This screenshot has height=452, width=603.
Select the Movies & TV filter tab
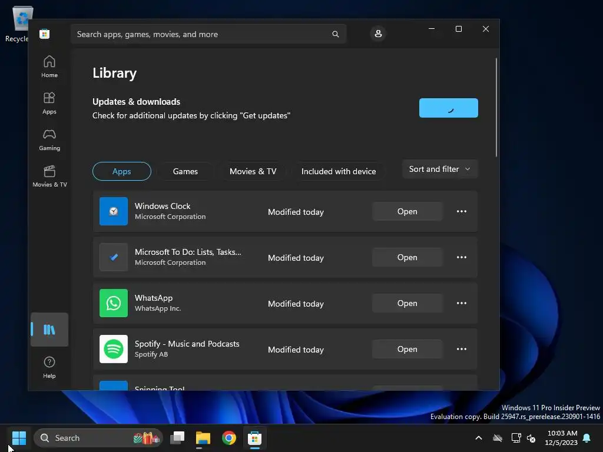click(x=253, y=171)
